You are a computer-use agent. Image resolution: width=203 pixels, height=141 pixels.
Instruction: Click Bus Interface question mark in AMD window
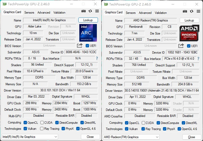[x=198, y=59]
